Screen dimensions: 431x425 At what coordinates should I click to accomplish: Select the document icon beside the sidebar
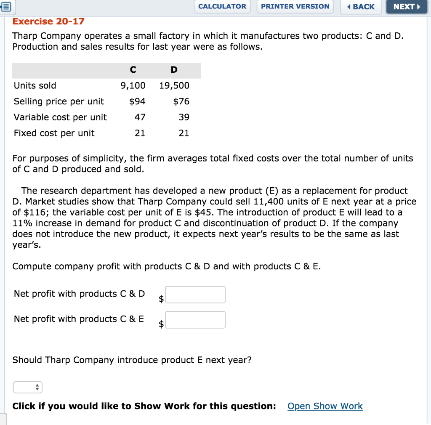pyautogui.click(x=5, y=7)
